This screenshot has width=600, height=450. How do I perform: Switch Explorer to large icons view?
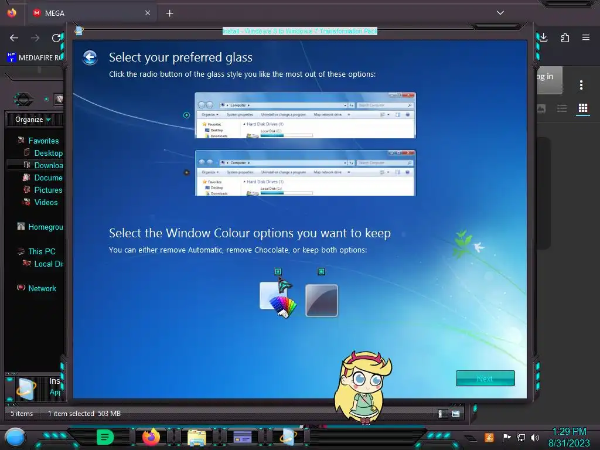(x=456, y=414)
